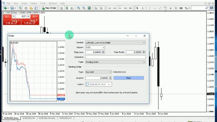217x122 pixels.
Task: Select H1 timeframe button
Action: tap(110, 8)
